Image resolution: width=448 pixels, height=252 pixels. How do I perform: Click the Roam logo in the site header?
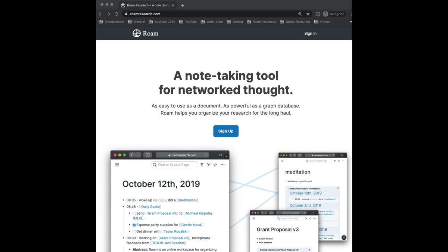coord(146,33)
